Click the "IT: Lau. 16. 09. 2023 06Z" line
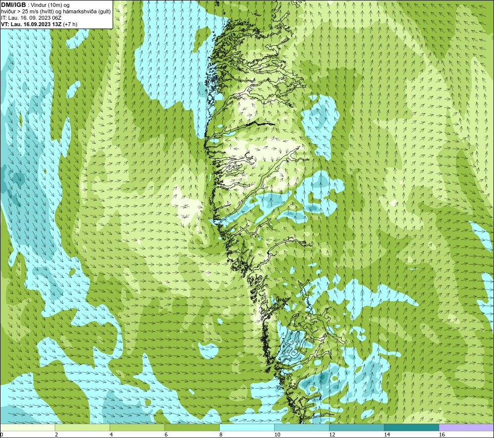This screenshot has width=494, height=438. [x=31, y=18]
